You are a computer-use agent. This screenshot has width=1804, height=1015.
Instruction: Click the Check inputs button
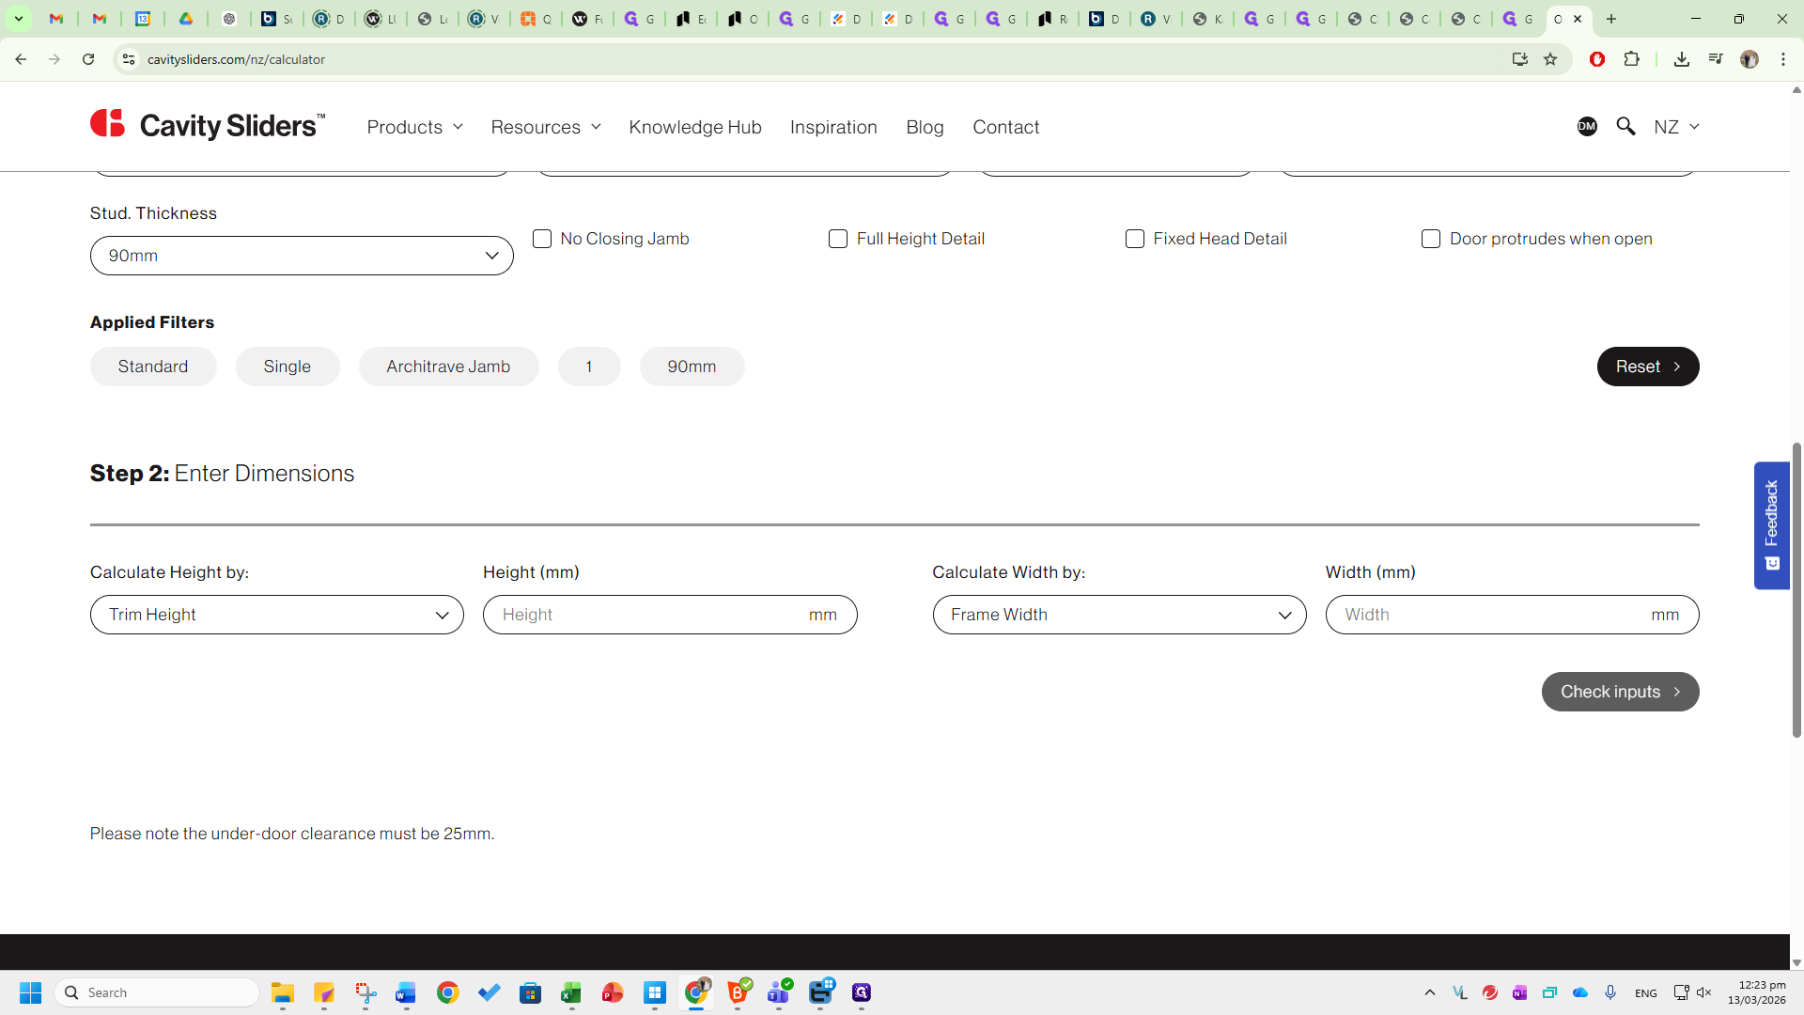click(1620, 692)
